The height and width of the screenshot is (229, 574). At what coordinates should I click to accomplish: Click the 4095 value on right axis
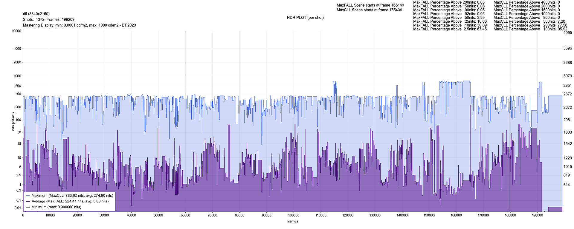point(567,33)
